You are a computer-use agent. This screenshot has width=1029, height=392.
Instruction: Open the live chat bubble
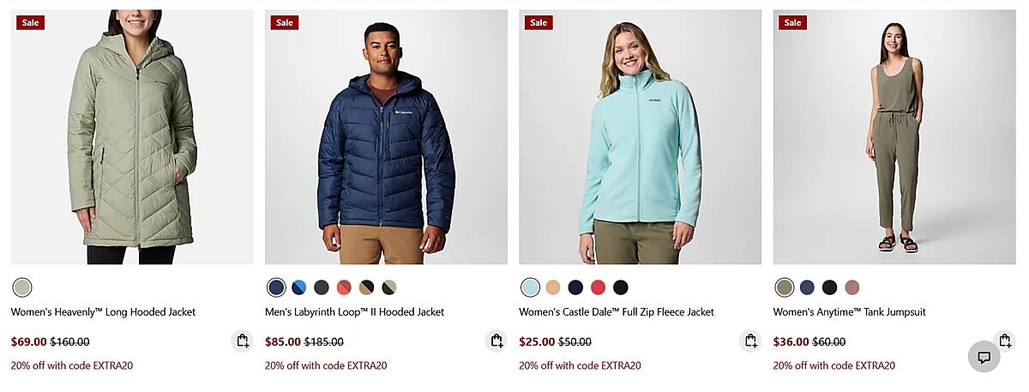[x=984, y=357]
